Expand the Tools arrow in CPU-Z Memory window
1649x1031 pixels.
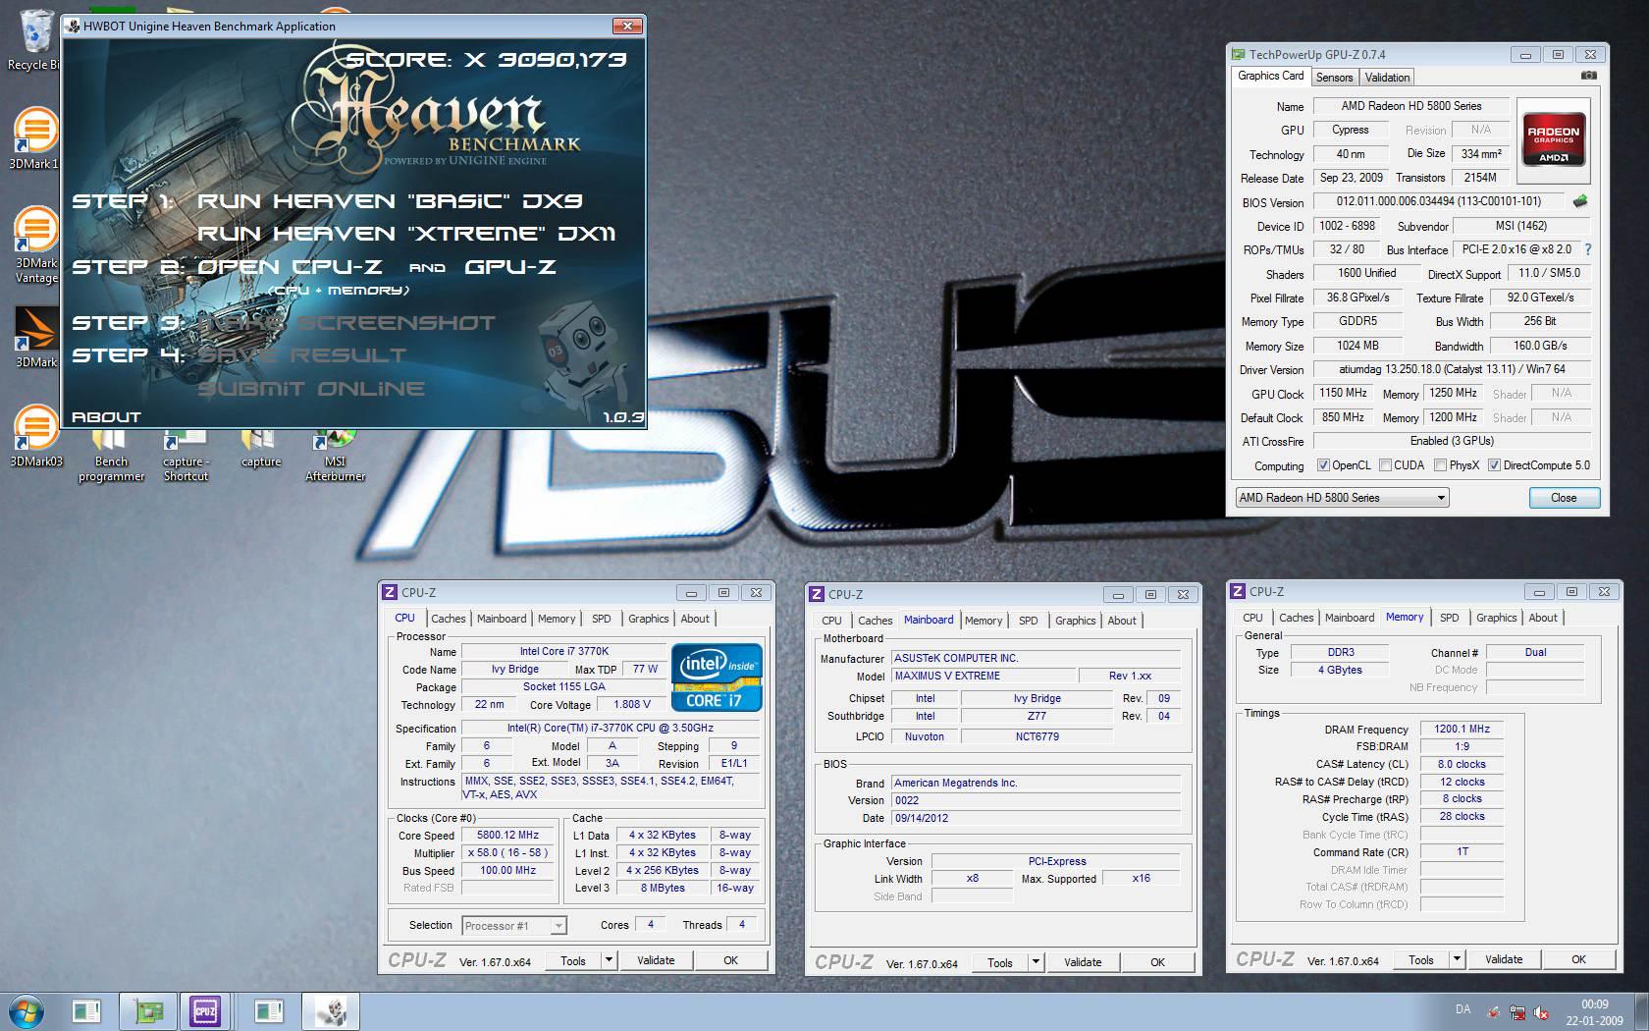1457,959
